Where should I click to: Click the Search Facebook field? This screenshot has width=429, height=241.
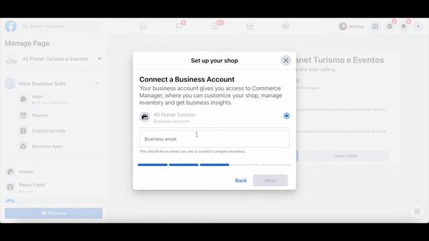pyautogui.click(x=61, y=26)
